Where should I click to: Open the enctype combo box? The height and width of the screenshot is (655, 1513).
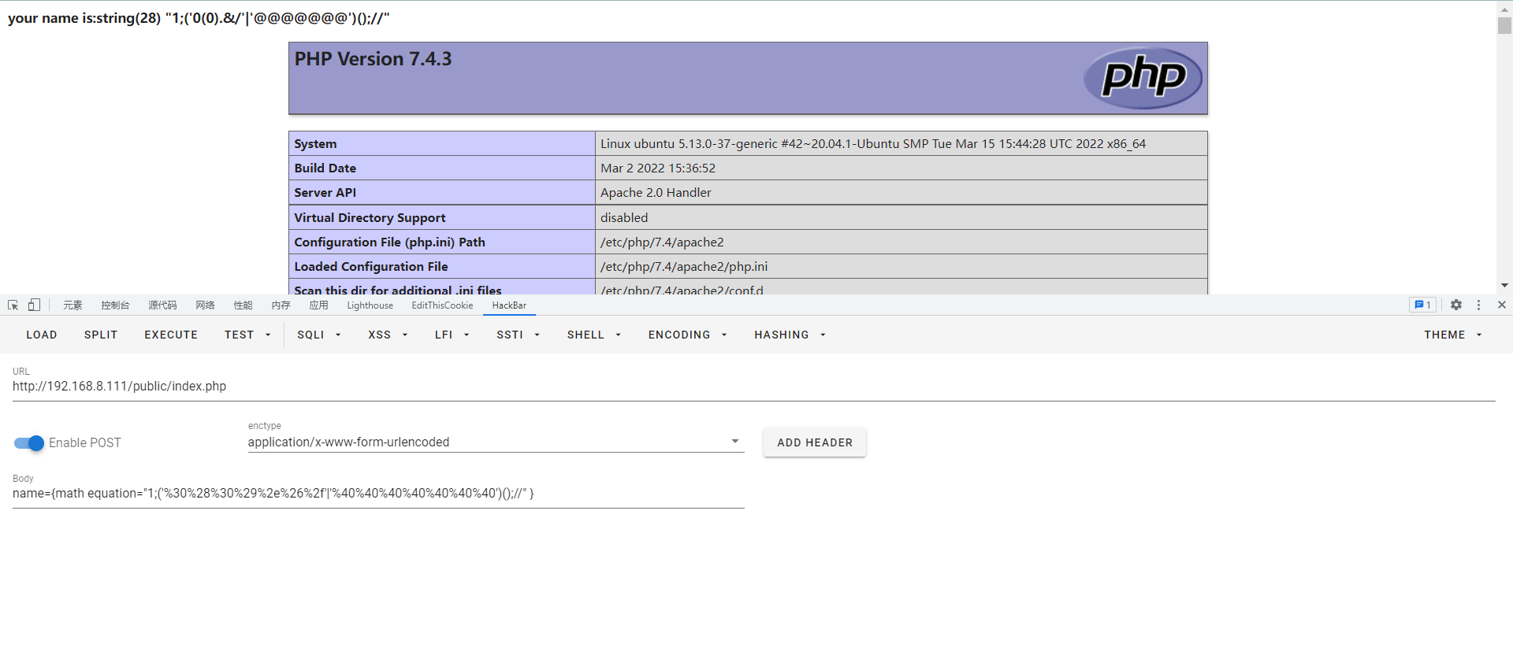tap(496, 442)
